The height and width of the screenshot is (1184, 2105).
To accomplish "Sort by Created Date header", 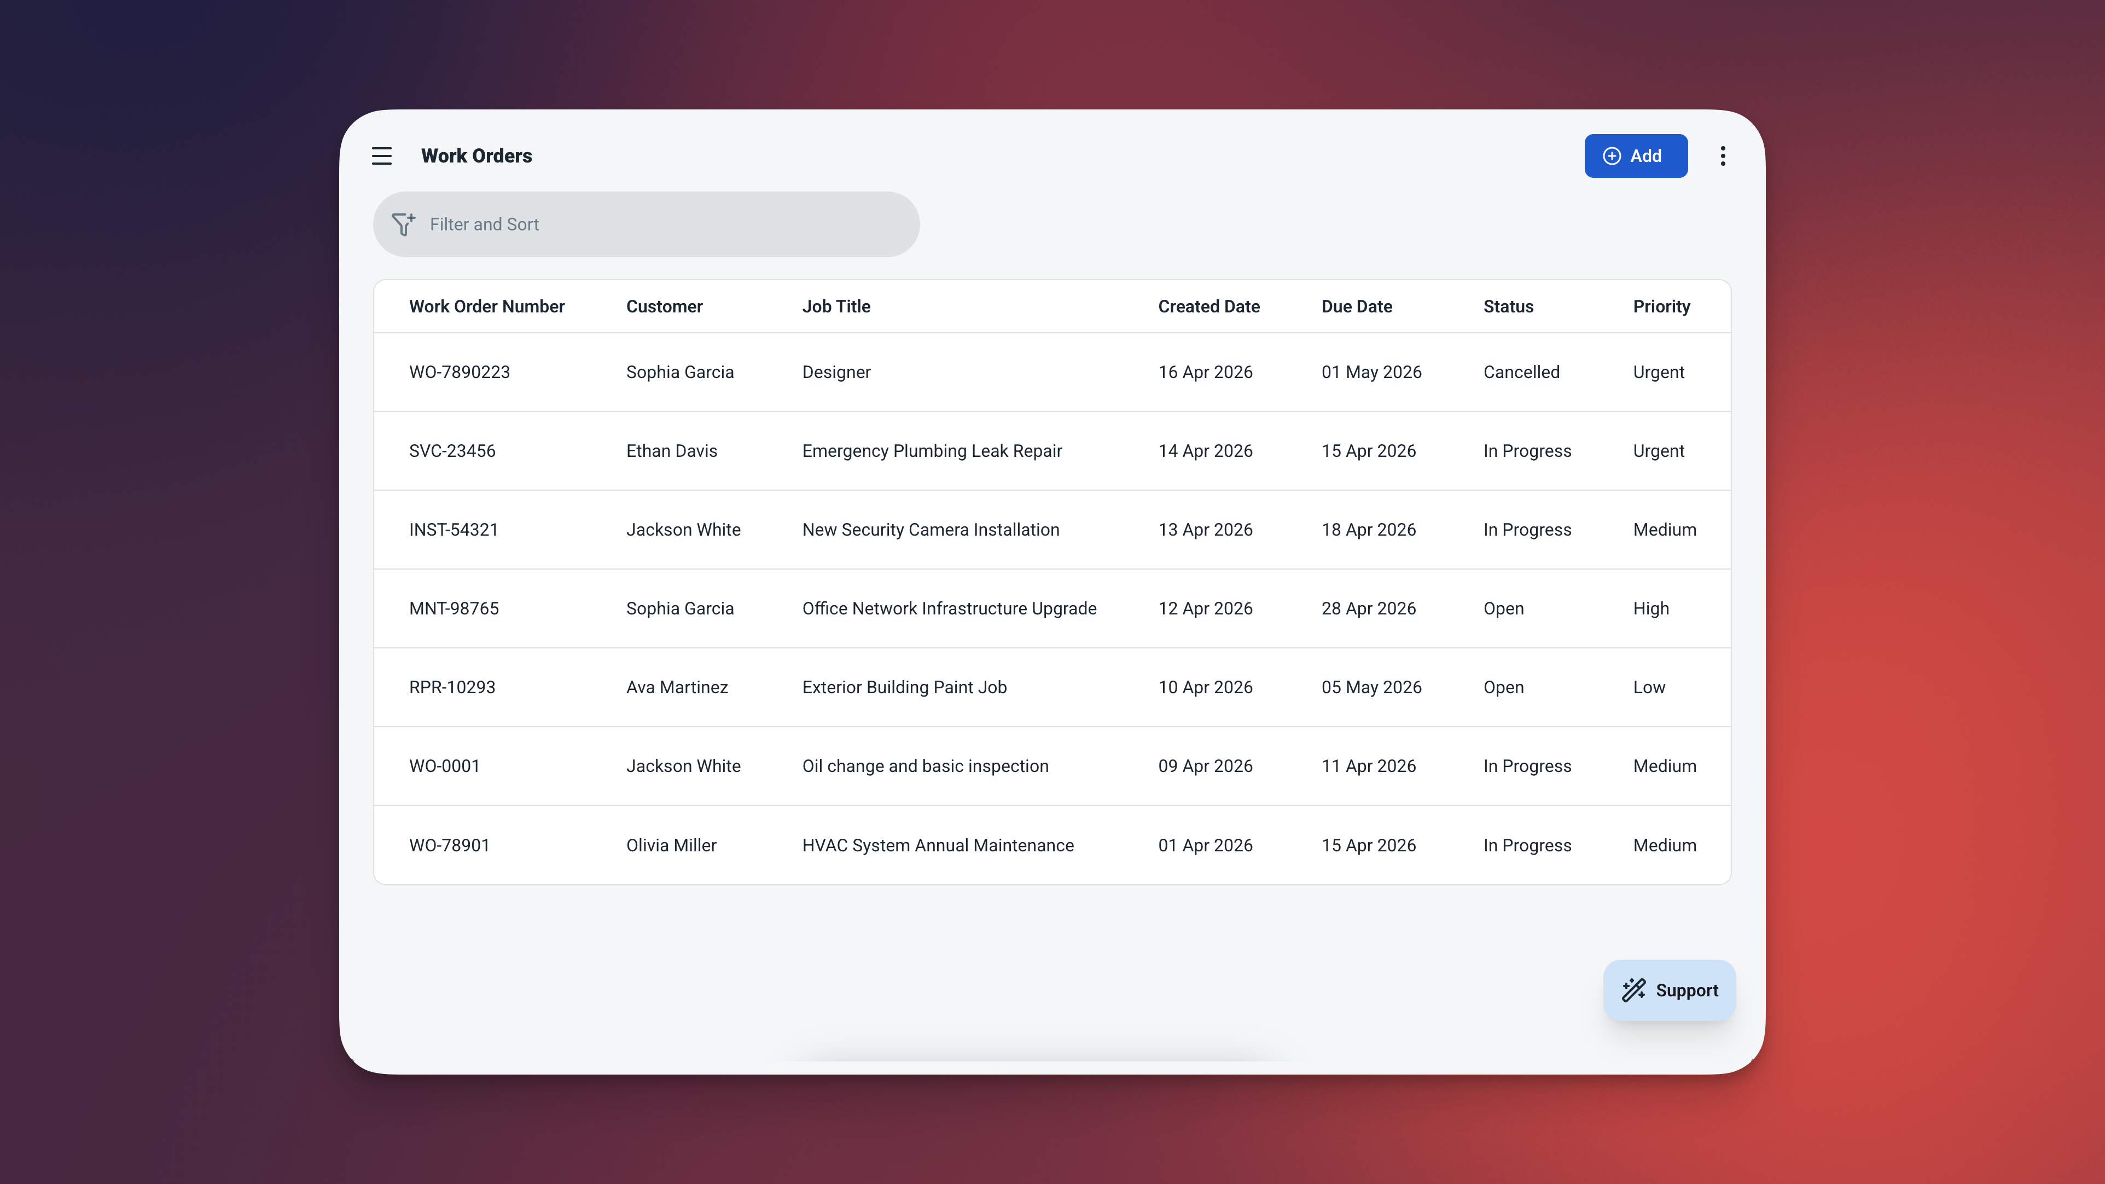I will point(1208,306).
